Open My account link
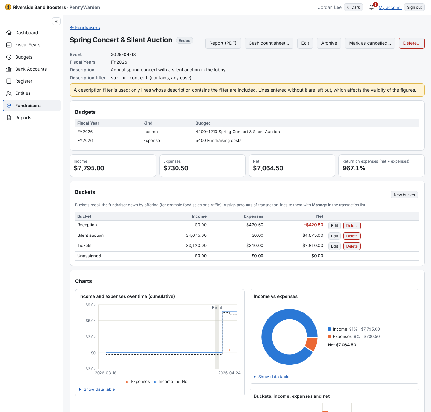 [390, 7]
